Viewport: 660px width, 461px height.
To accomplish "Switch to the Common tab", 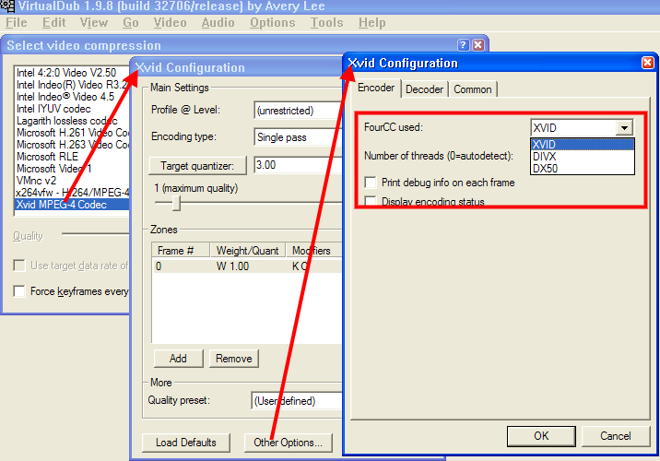I will click(x=472, y=89).
